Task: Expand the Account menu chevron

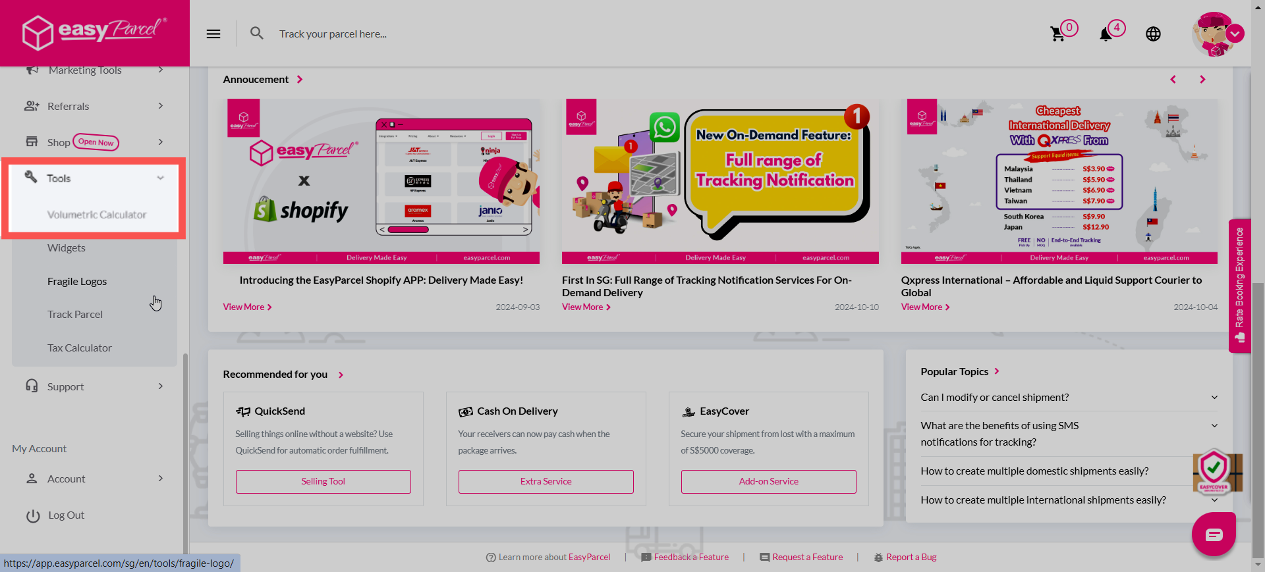Action: click(161, 479)
